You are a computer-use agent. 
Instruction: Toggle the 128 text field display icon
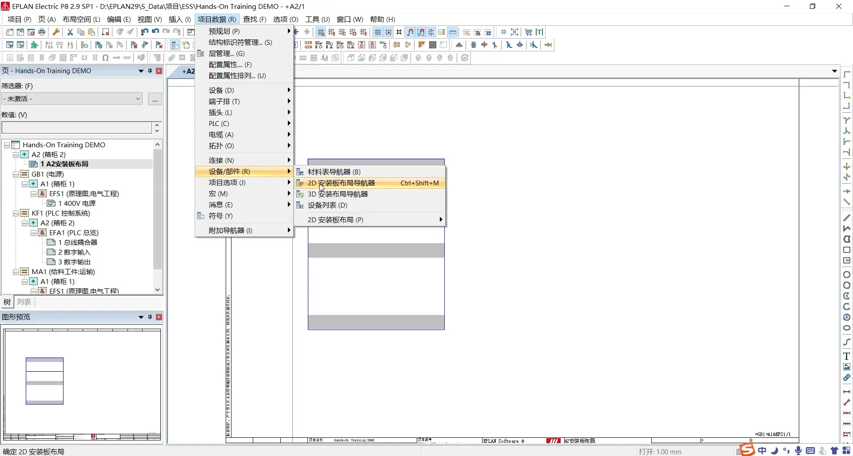tap(441, 32)
